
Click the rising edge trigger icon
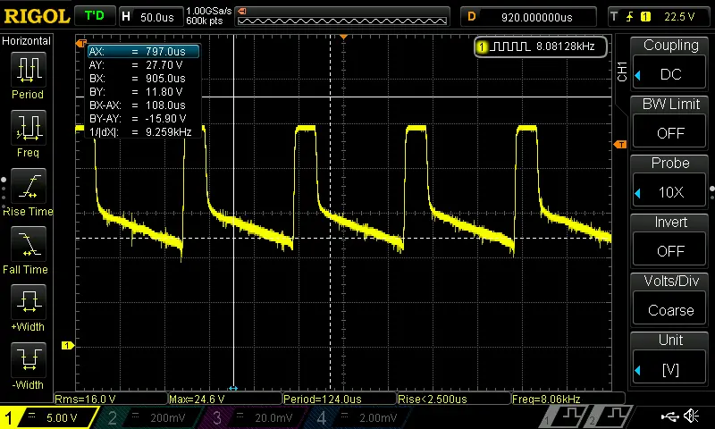(630, 17)
